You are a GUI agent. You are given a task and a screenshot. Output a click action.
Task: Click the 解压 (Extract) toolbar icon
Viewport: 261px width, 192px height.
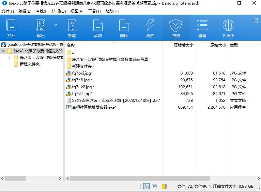click(41, 25)
